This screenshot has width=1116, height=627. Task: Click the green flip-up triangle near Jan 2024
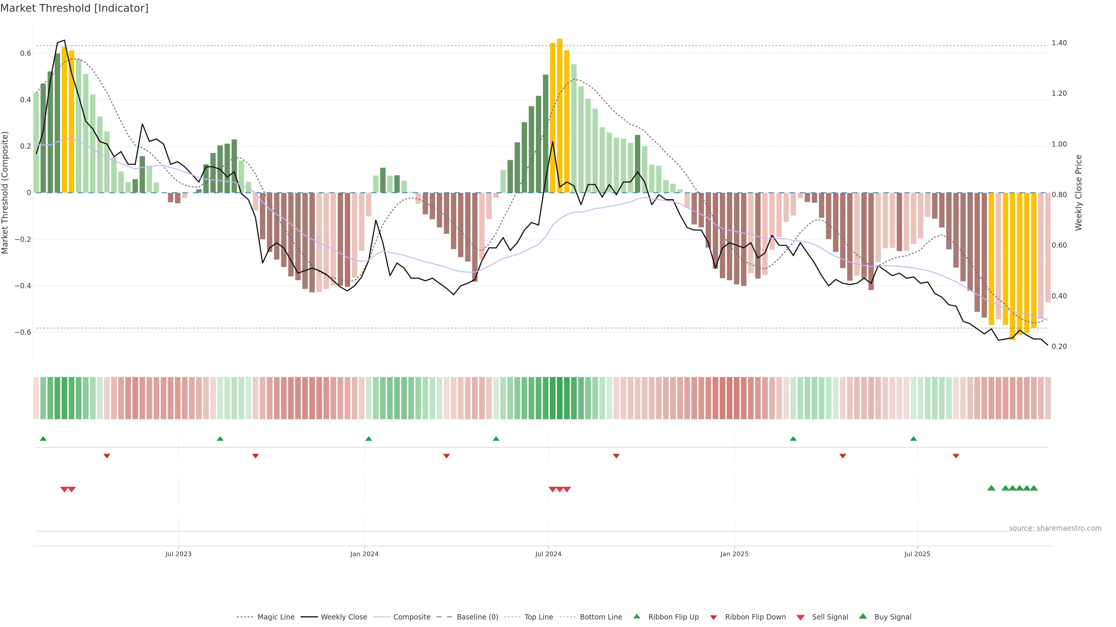point(369,439)
